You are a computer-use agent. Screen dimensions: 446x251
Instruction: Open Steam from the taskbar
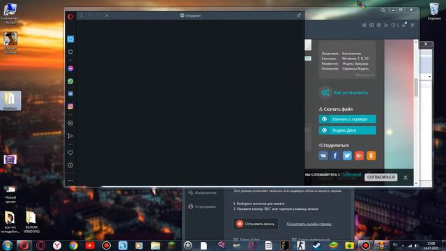pyautogui.click(x=317, y=245)
